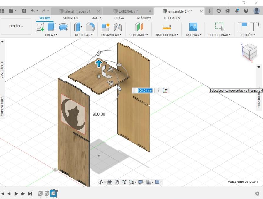Select the Press Pull tool

click(78, 27)
